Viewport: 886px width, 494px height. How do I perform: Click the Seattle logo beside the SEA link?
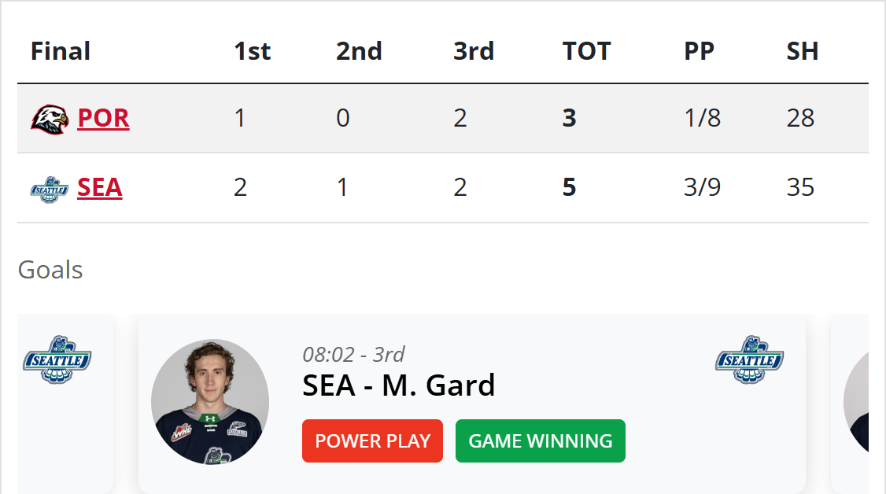tap(50, 189)
